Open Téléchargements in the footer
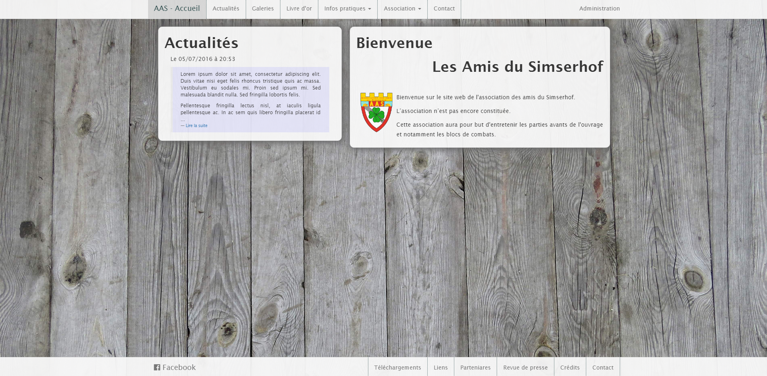Screen dimensions: 767x376 coord(397,368)
